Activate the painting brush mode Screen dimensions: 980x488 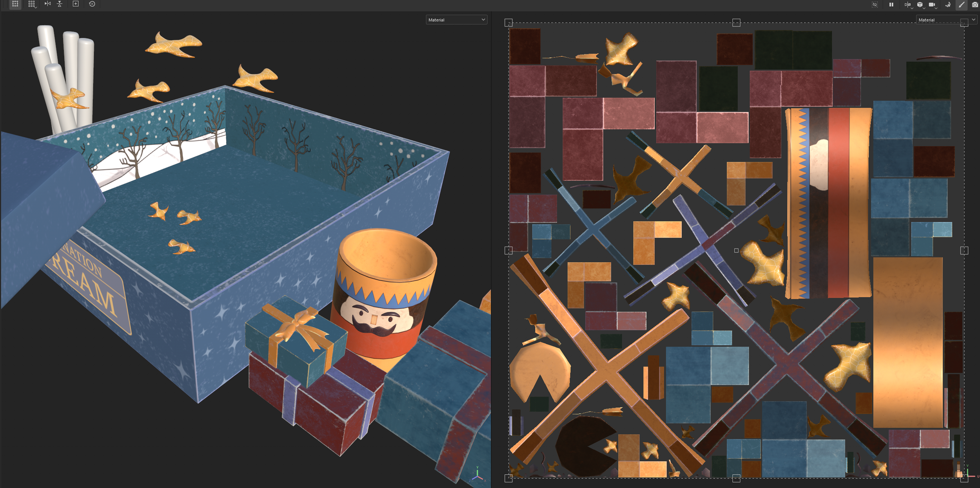(962, 5)
